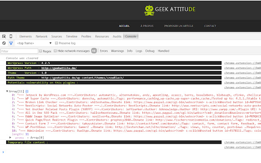Open À PROPOS in the site menu
The width and height of the screenshot is (261, 163).
(x=147, y=26)
